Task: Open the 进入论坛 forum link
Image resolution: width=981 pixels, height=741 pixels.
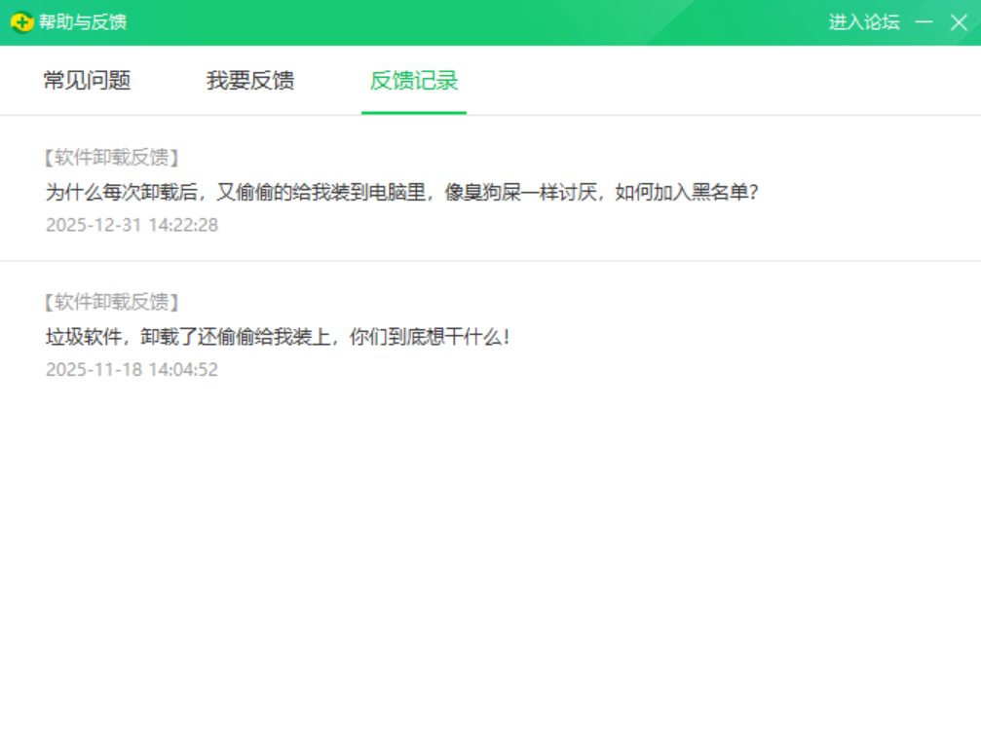Action: coord(863,22)
